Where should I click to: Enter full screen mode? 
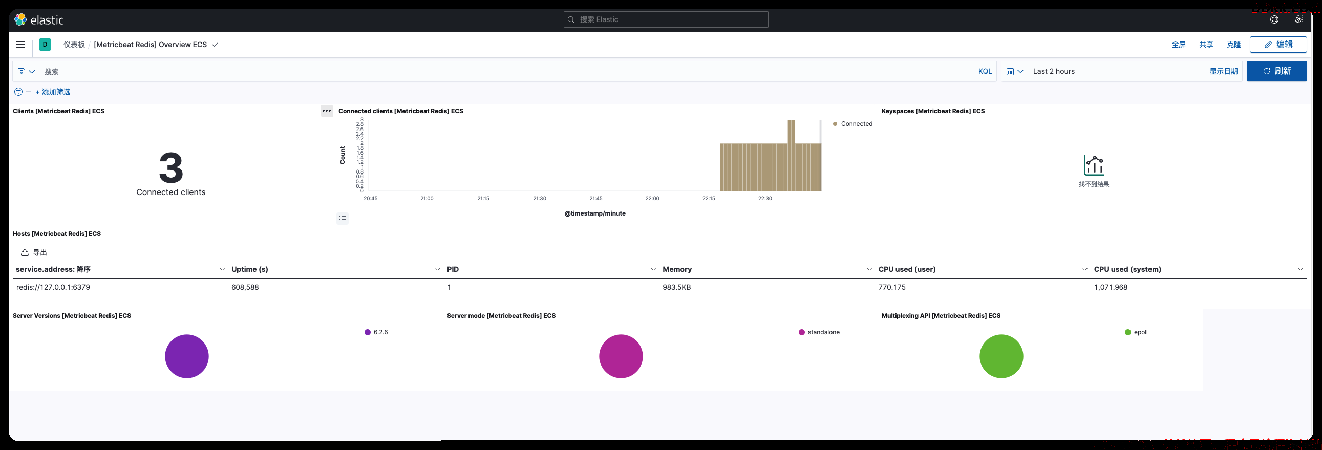pos(1178,45)
